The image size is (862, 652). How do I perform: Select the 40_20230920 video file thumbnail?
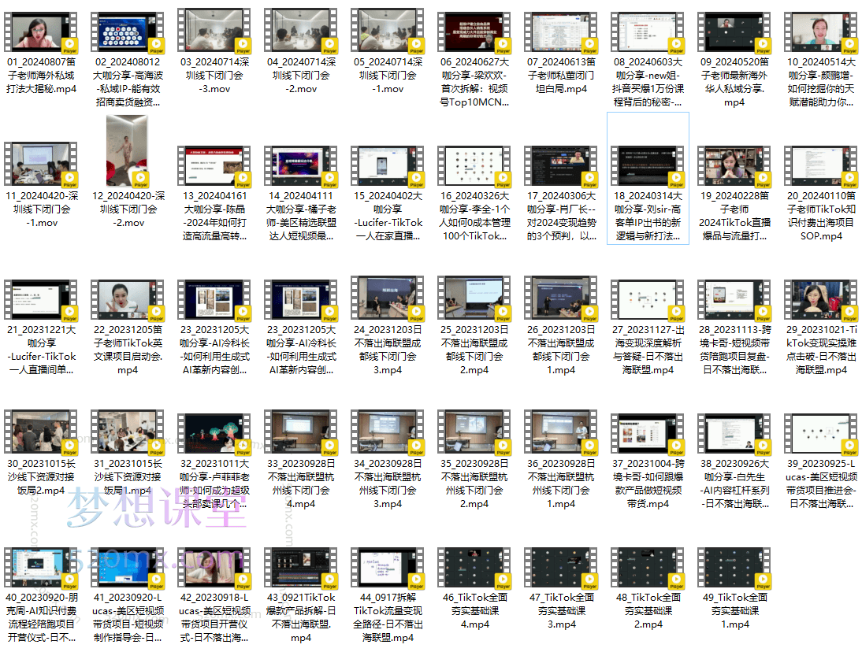click(40, 568)
